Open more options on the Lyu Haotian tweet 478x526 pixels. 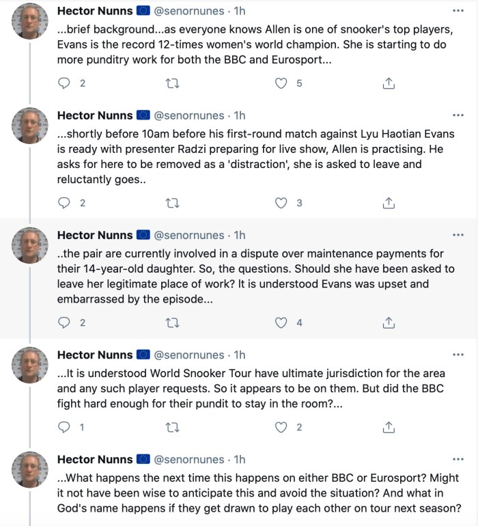pos(458,115)
